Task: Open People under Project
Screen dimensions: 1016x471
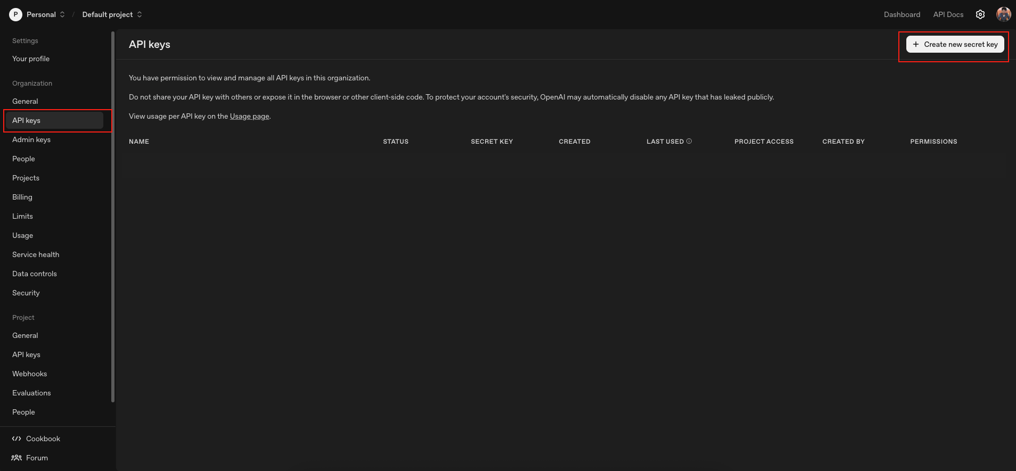Action: (23, 412)
